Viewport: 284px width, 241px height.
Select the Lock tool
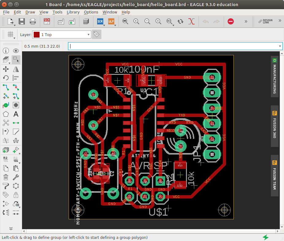[x=16, y=195]
